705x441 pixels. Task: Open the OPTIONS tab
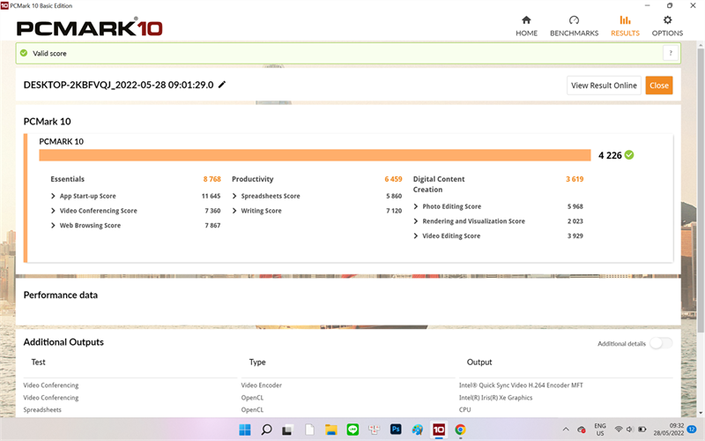(667, 26)
